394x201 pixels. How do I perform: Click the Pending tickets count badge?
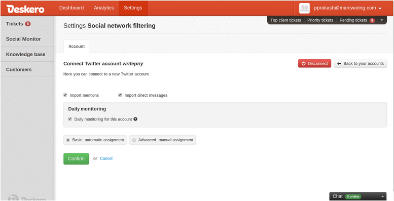pyautogui.click(x=372, y=20)
